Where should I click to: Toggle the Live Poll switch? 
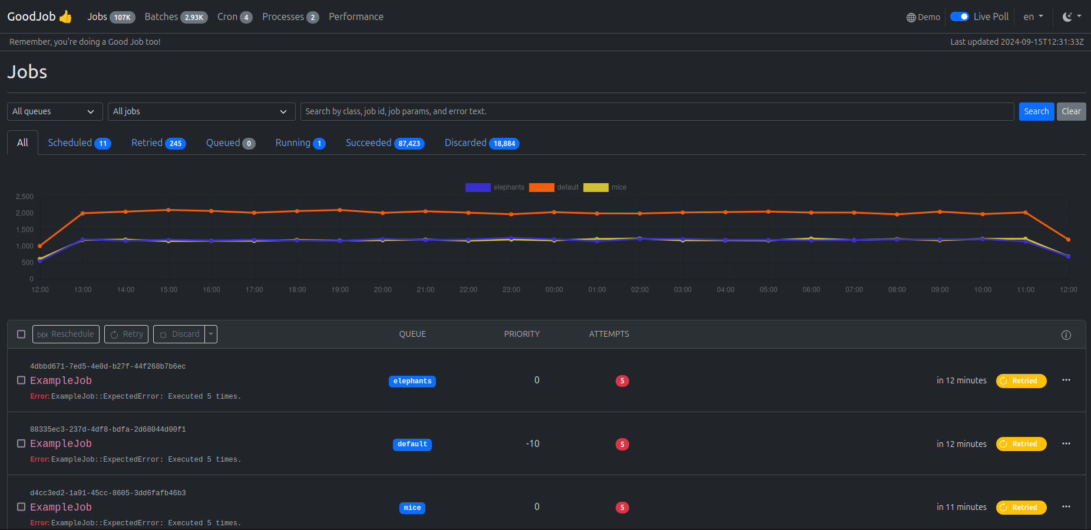(959, 17)
